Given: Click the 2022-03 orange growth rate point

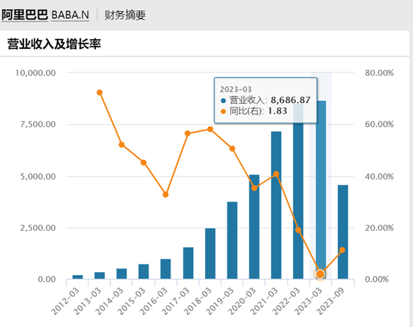Looking at the screenshot, I should 298,230.
